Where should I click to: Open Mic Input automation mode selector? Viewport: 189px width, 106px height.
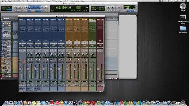click(x=45, y=47)
